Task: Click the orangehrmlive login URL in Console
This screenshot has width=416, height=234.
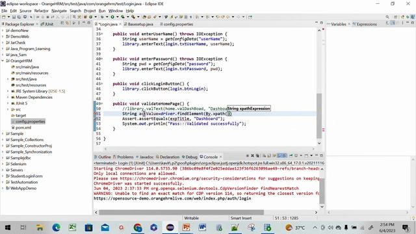Action: pos(172,198)
